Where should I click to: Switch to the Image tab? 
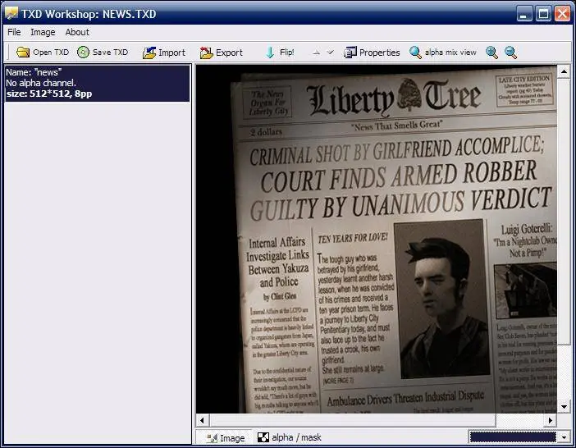pos(225,437)
